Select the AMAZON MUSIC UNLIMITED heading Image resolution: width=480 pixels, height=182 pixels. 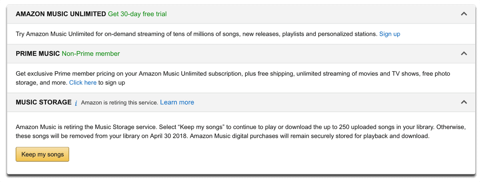pyautogui.click(x=61, y=14)
